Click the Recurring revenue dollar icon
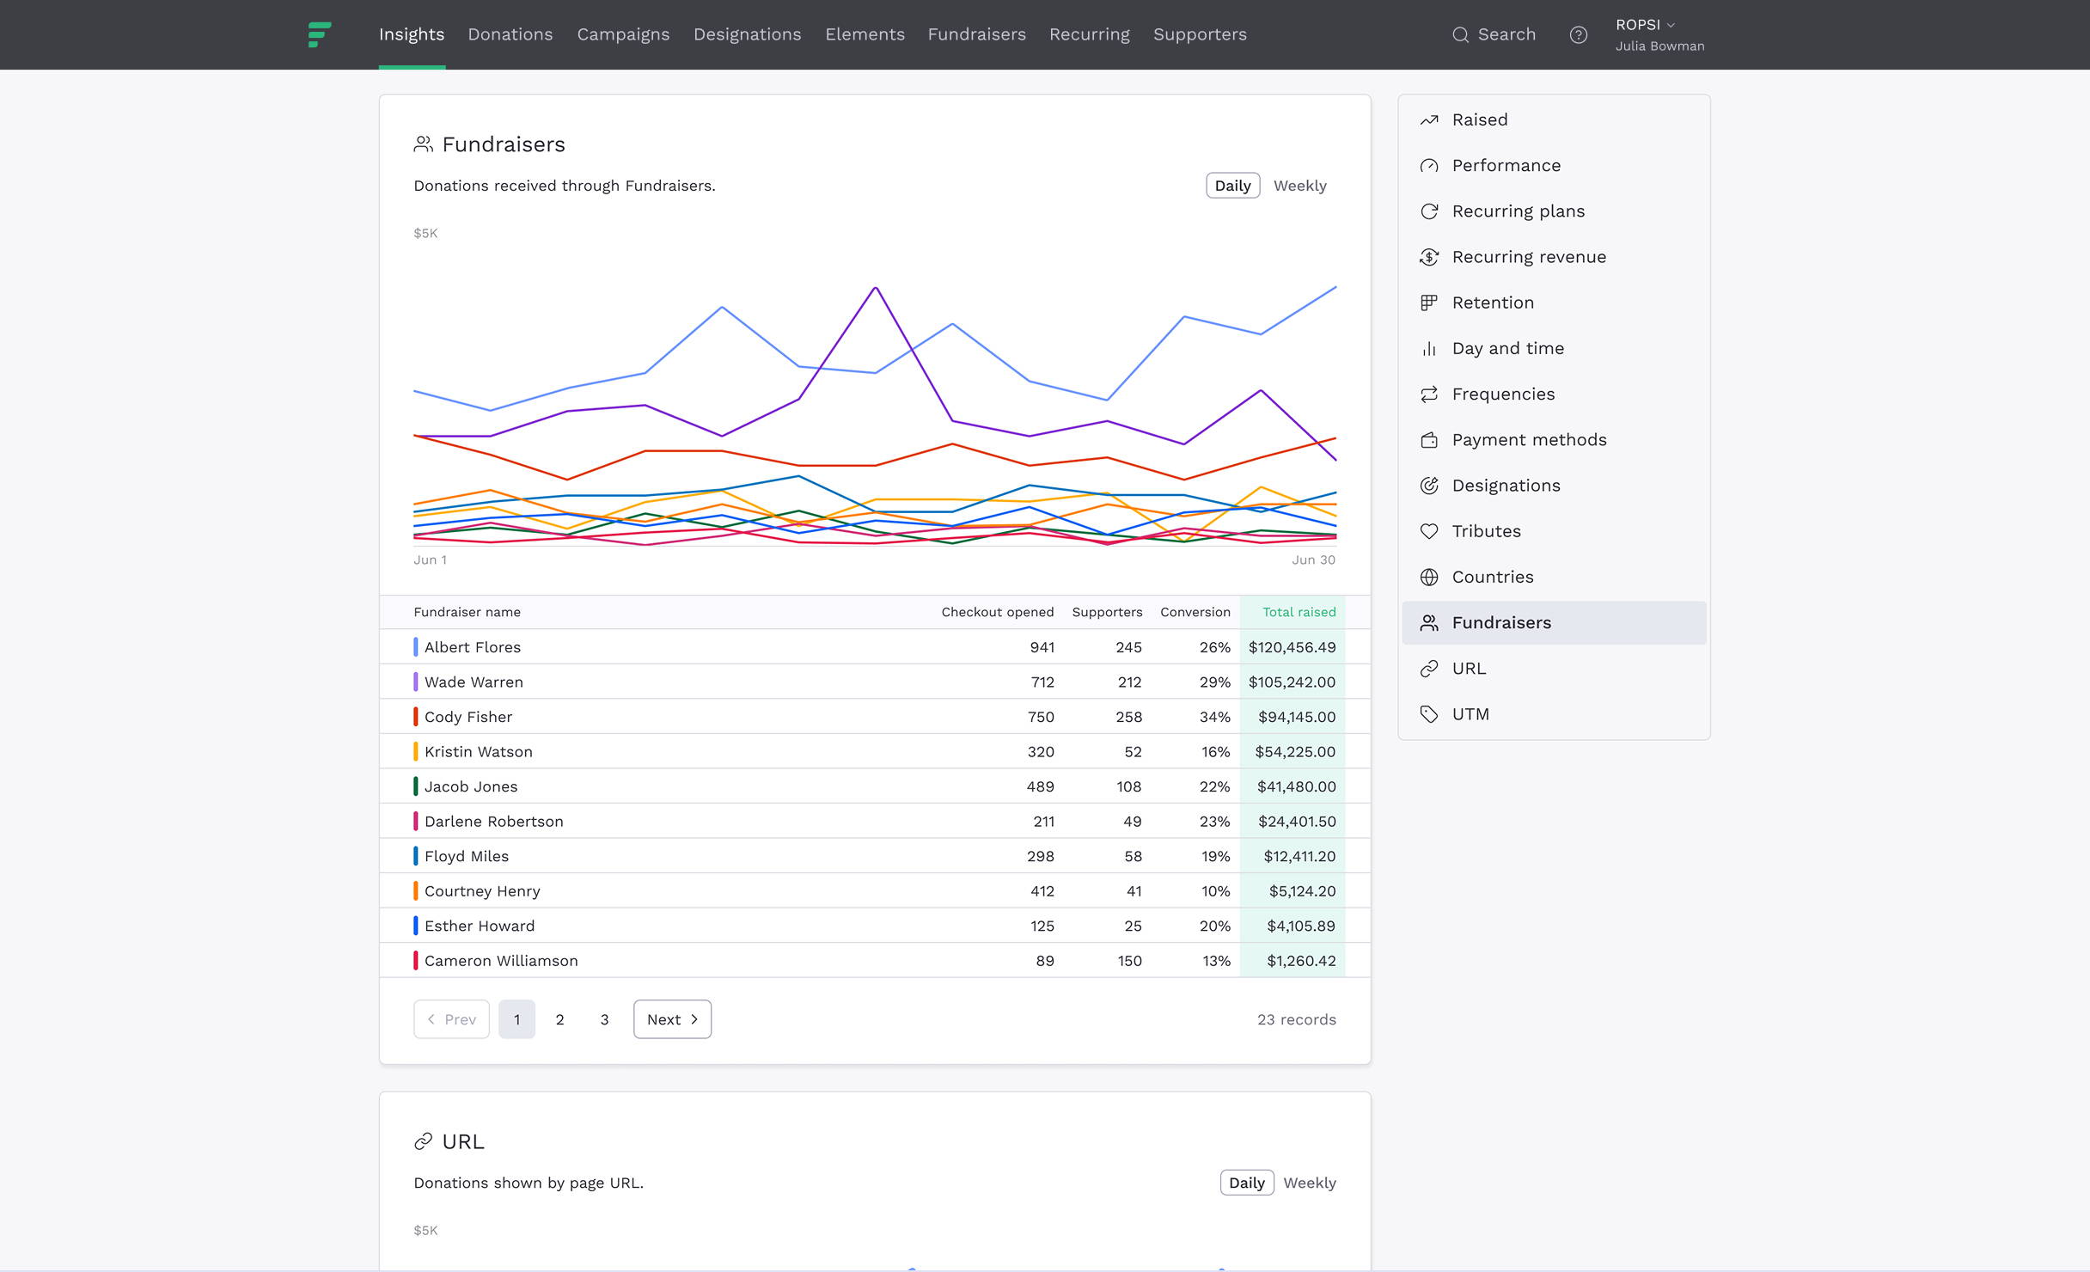This screenshot has height=1272, width=2090. [1429, 257]
